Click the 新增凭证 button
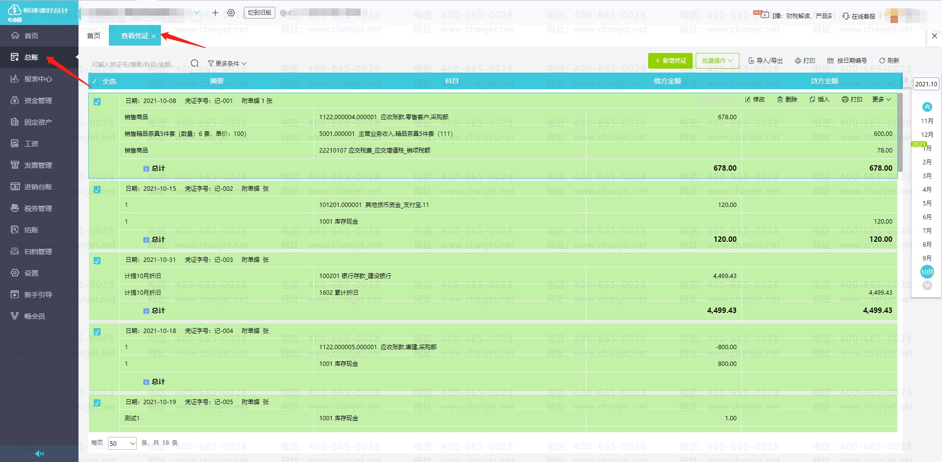The height and width of the screenshot is (462, 942). pyautogui.click(x=670, y=61)
